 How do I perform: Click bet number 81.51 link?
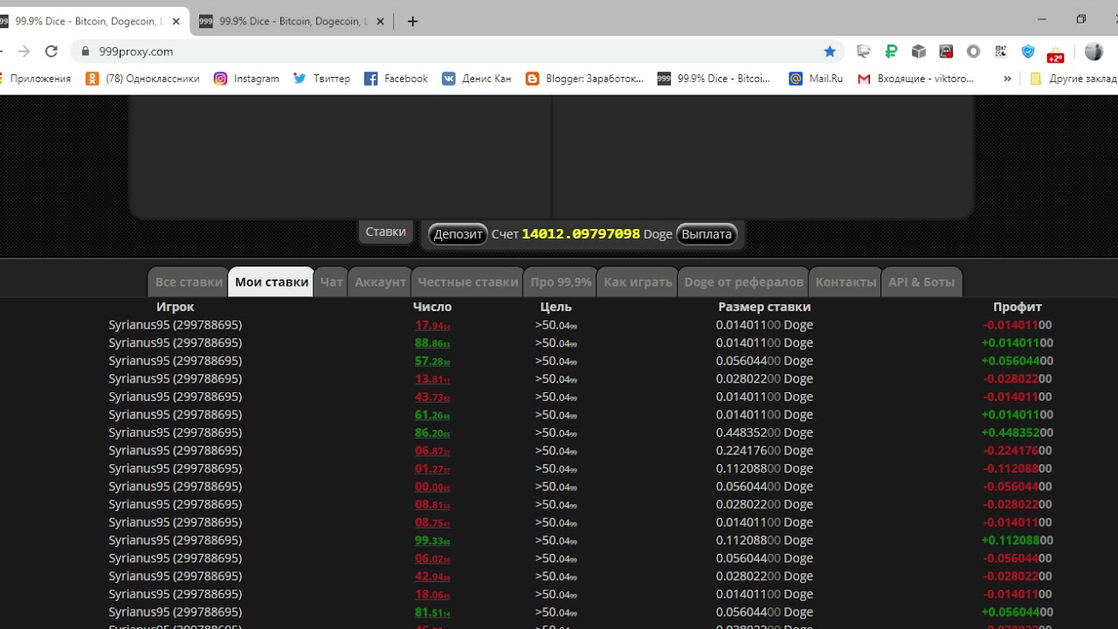tap(432, 612)
